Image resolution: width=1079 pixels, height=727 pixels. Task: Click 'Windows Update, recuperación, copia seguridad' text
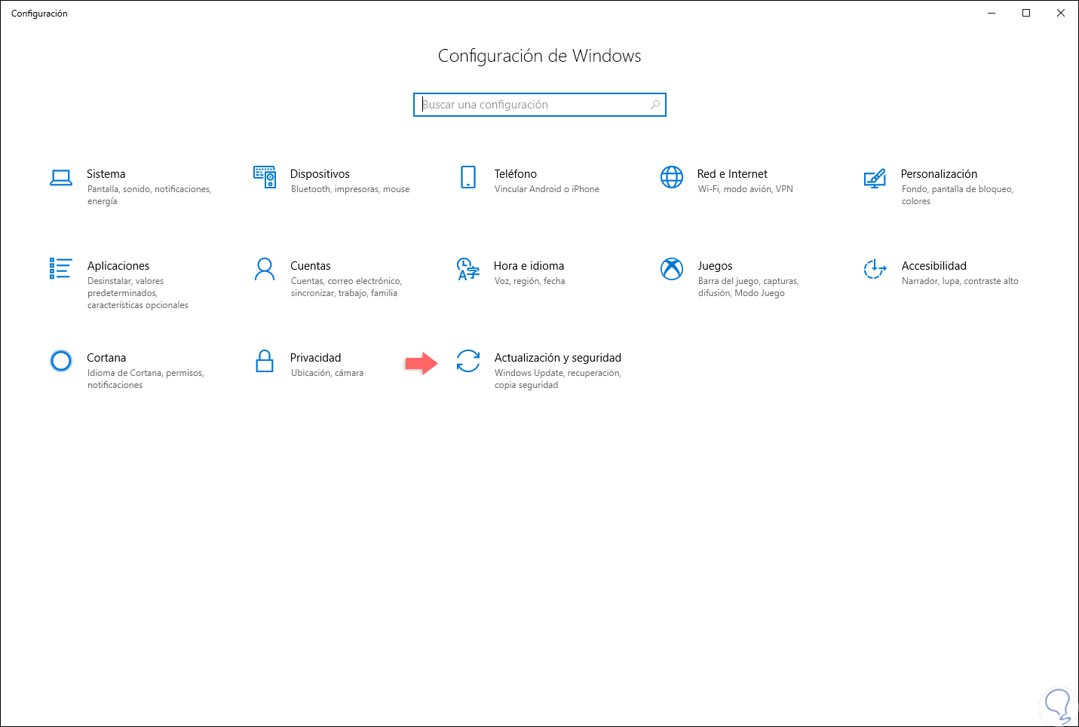[558, 379]
